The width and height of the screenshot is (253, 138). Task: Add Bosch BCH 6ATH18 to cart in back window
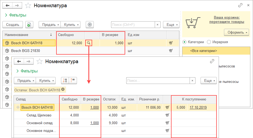[171, 43]
